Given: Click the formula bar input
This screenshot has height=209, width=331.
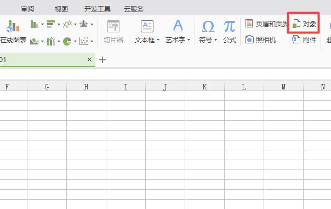Looking at the screenshot, I should [165, 74].
